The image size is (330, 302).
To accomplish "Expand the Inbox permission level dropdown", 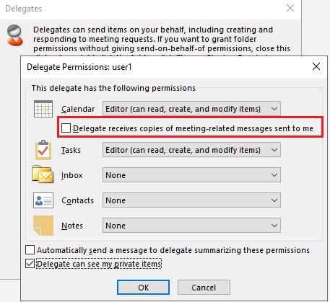I will (x=191, y=175).
